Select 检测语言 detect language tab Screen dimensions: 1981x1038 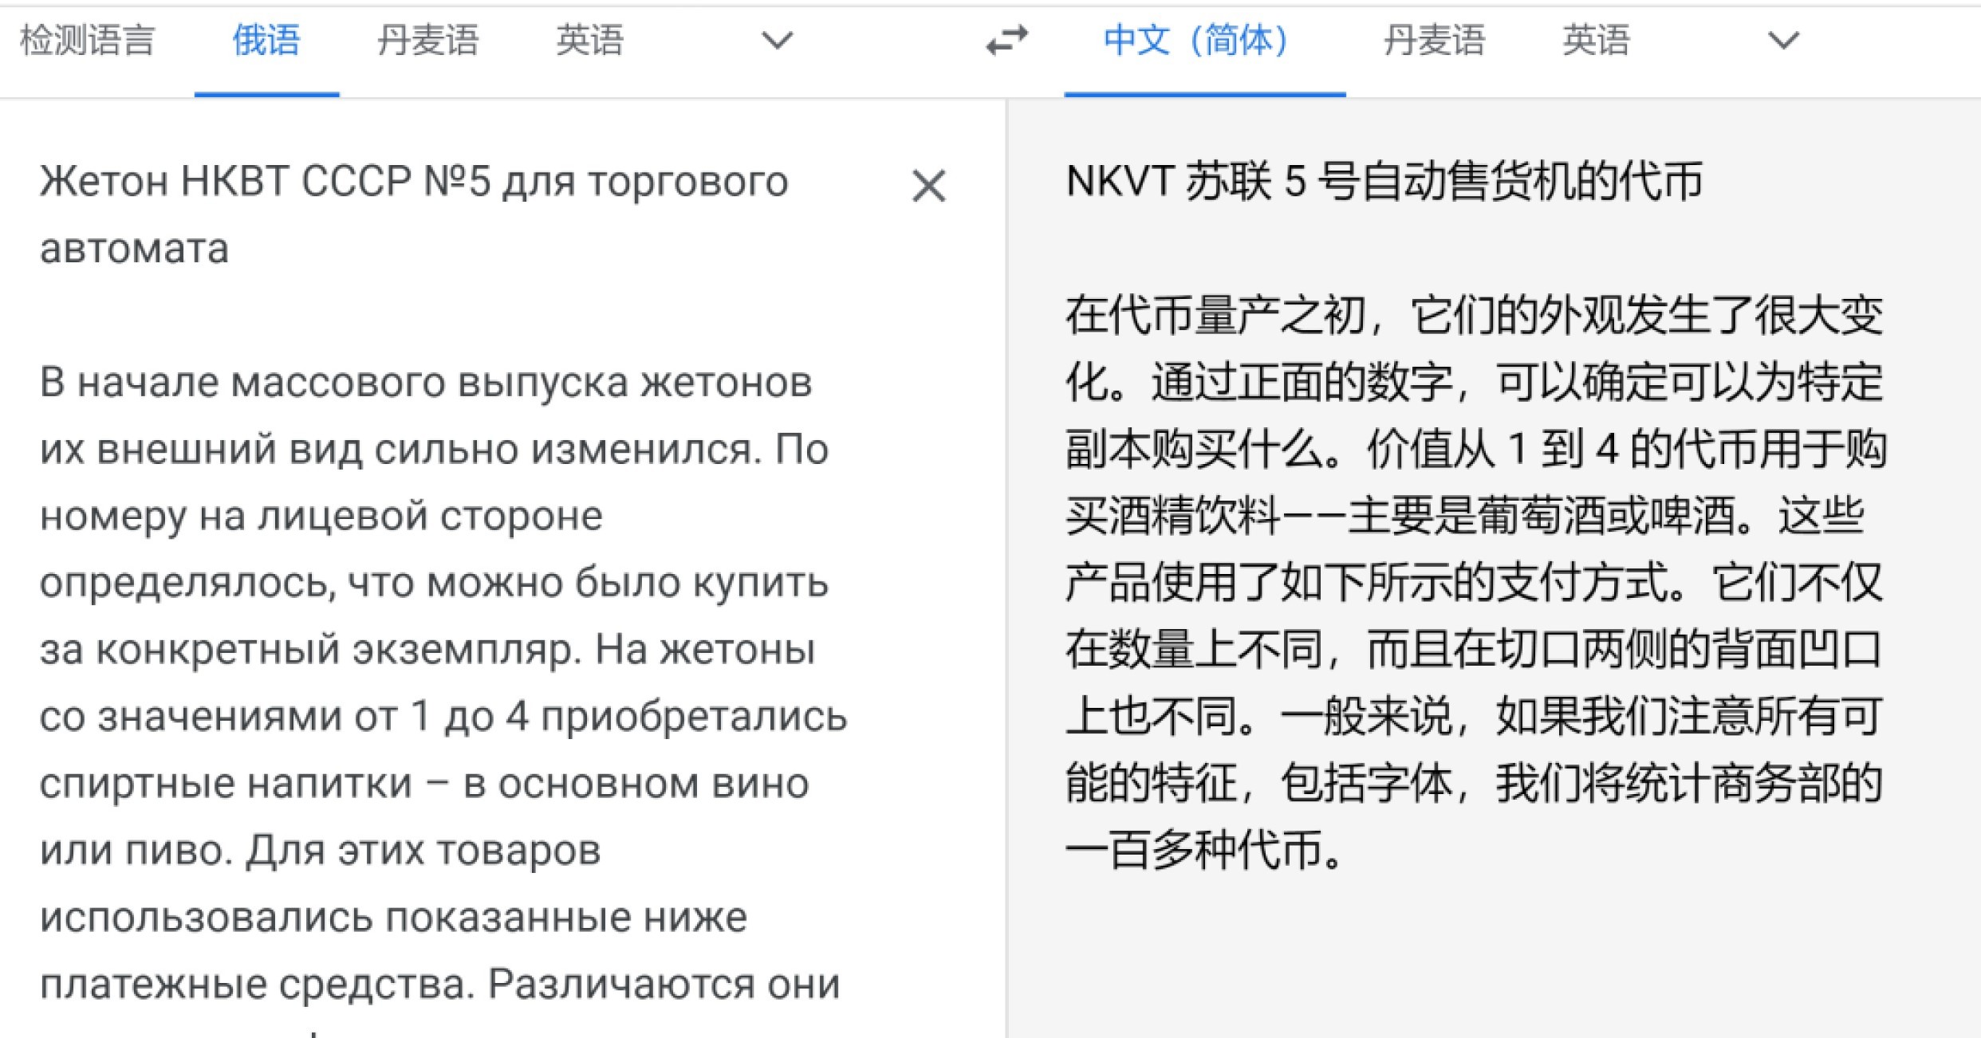87,40
